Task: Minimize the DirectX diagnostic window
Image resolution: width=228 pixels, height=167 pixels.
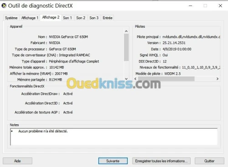Action: [x=191, y=6]
